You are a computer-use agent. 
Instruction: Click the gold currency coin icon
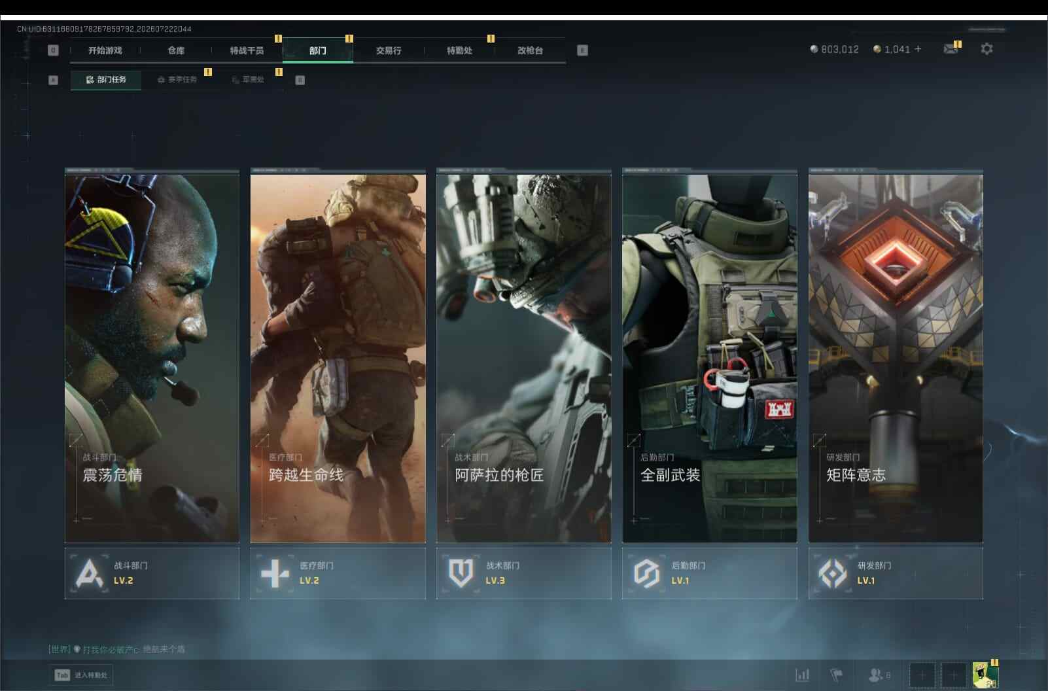pos(877,49)
